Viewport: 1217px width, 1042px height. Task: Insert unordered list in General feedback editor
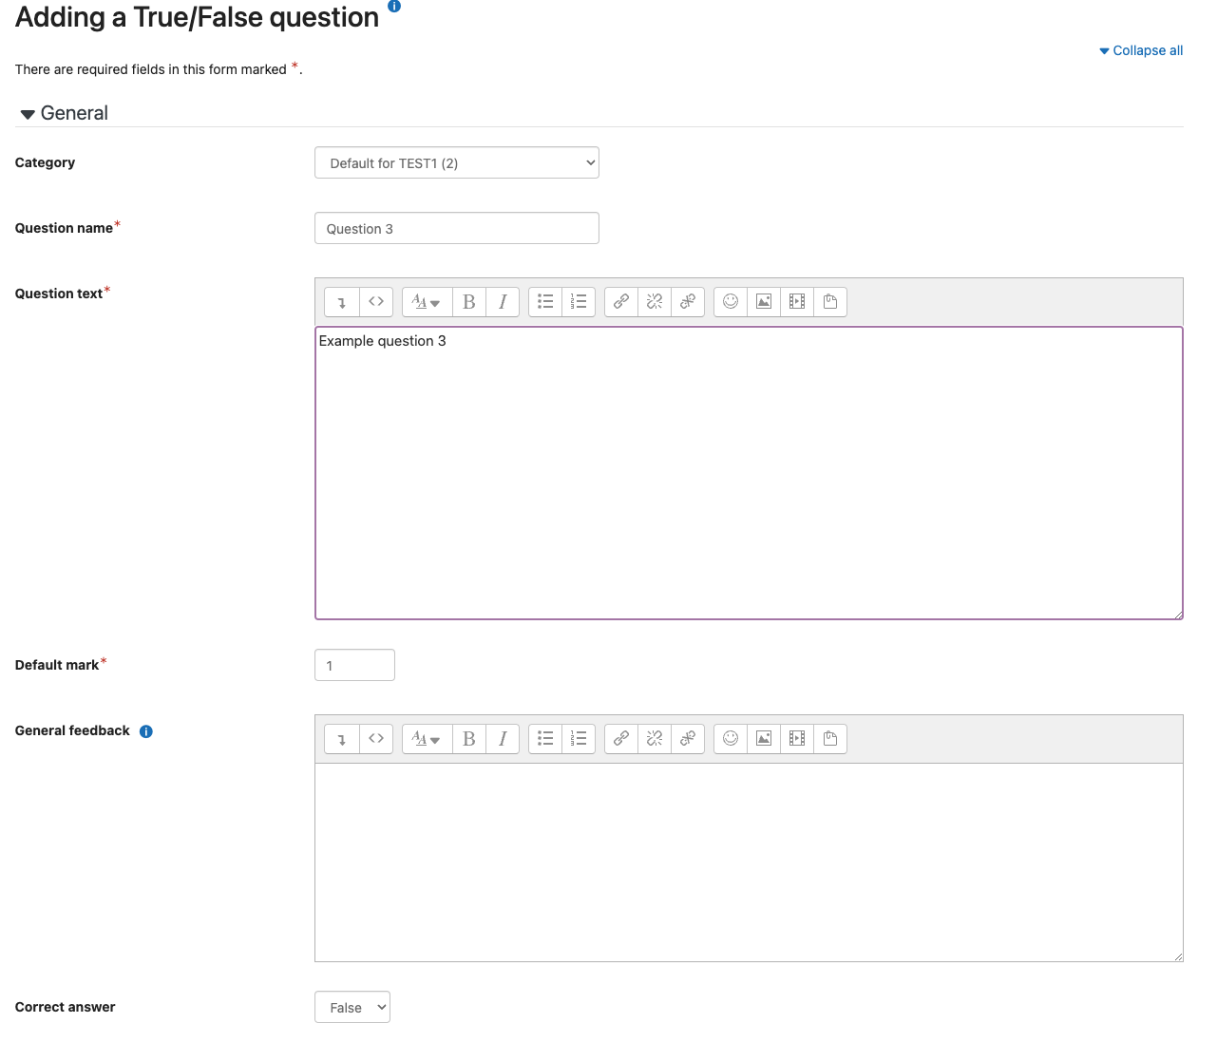[545, 739]
